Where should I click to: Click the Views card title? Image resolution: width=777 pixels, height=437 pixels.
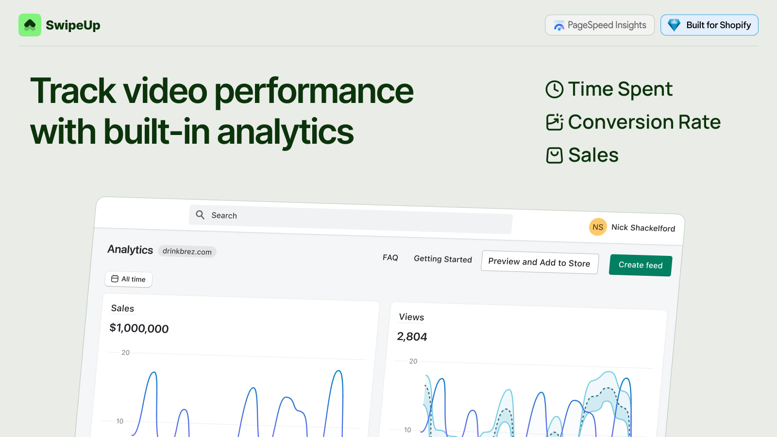pyautogui.click(x=411, y=317)
